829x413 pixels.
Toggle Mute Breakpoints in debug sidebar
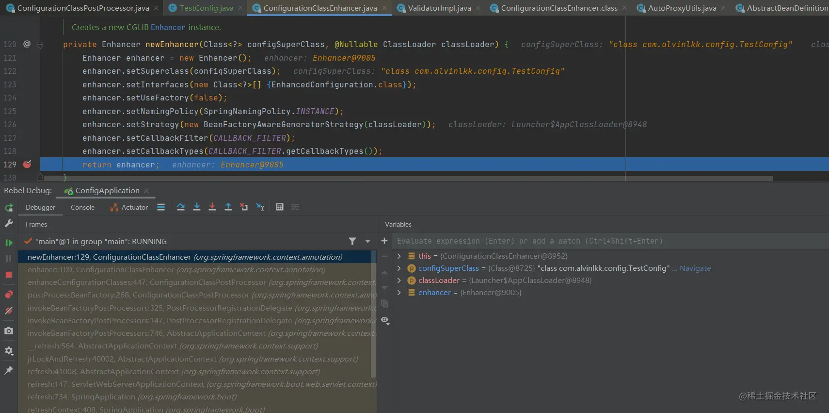(x=9, y=311)
